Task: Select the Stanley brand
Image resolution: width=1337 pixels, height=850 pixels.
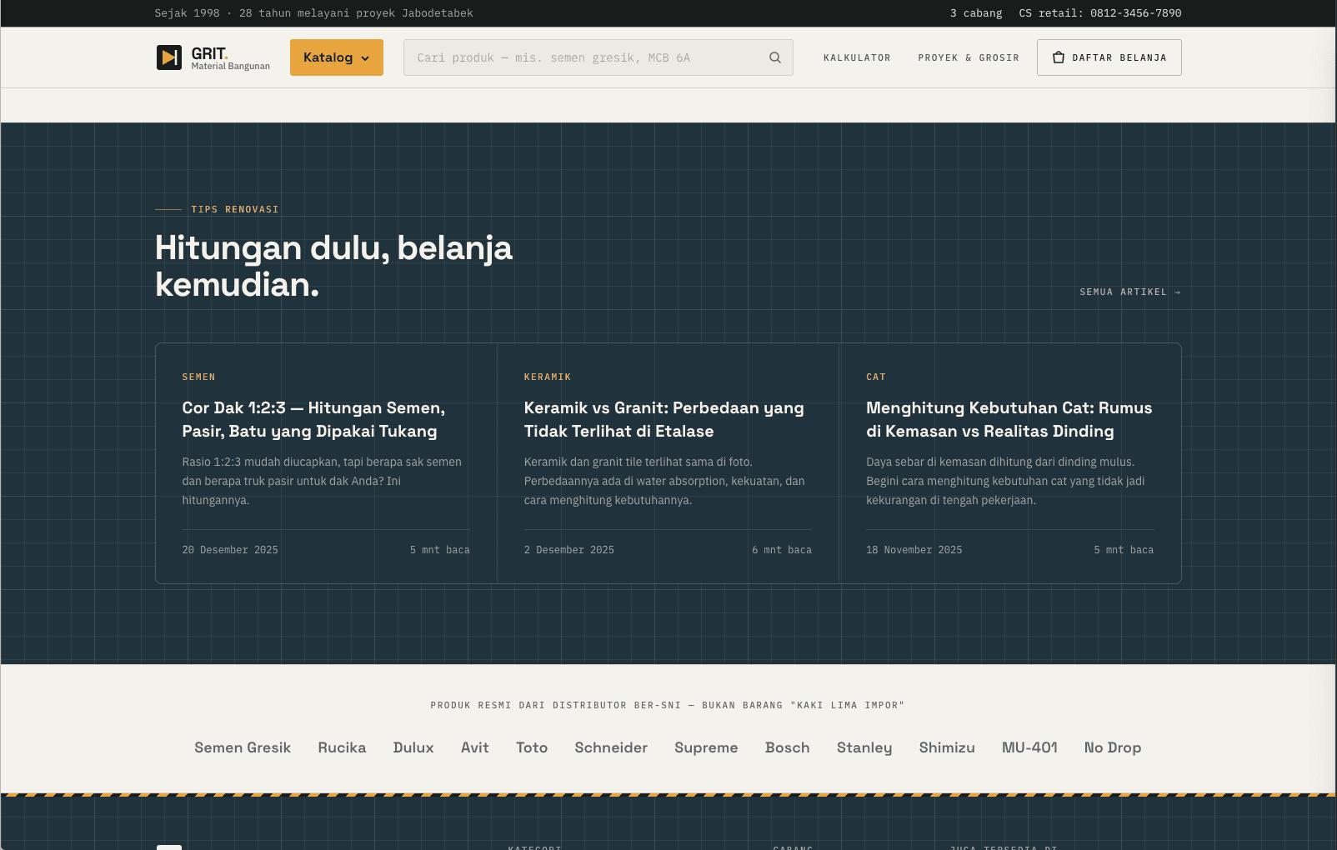Action: 864,747
